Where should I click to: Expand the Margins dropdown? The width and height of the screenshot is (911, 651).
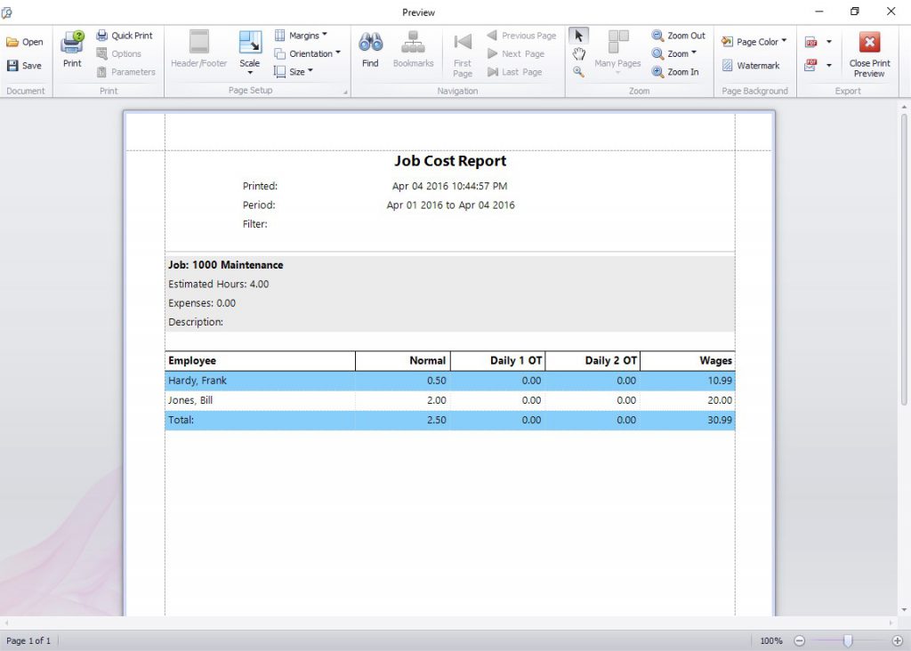click(x=301, y=36)
